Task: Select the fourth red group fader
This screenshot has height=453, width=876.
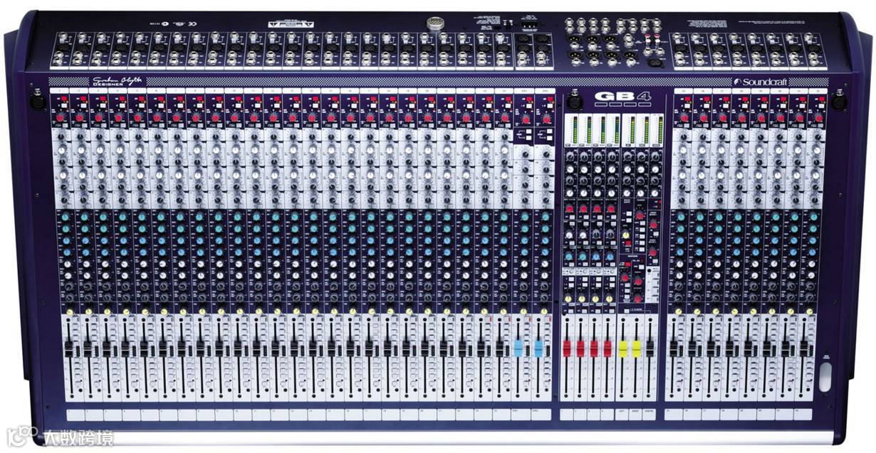Action: click(x=608, y=348)
